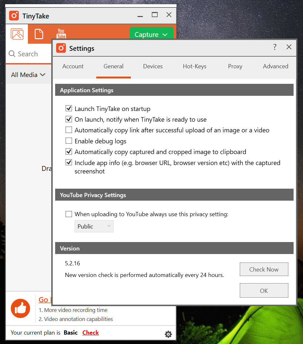This screenshot has height=344, width=303.
Task: Open the YouTube tab icon
Action: tap(61, 34)
